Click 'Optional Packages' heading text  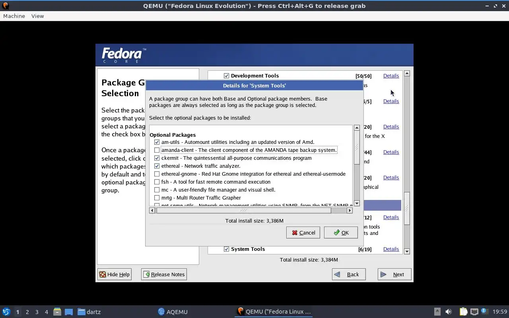[173, 135]
